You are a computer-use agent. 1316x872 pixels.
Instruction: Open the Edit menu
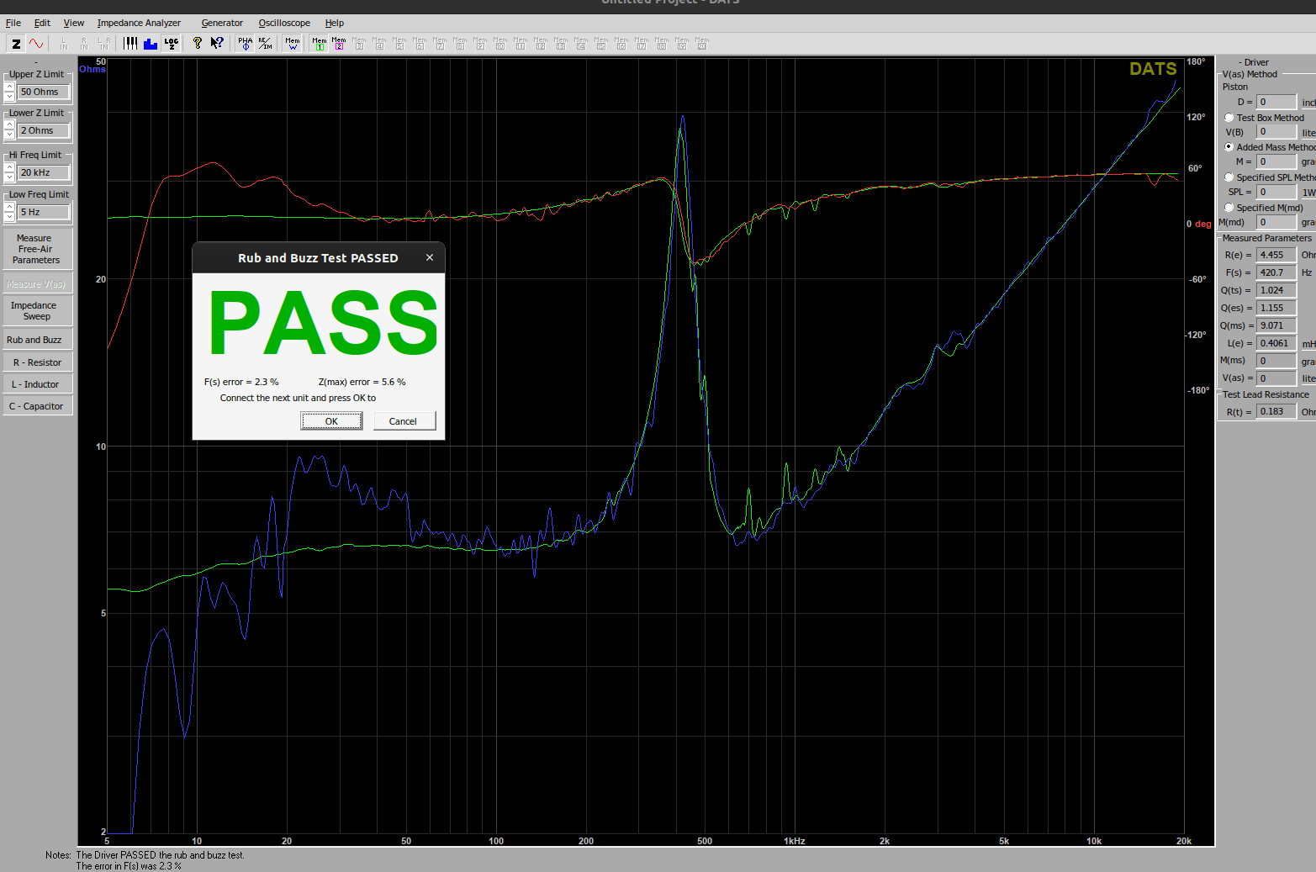(42, 23)
